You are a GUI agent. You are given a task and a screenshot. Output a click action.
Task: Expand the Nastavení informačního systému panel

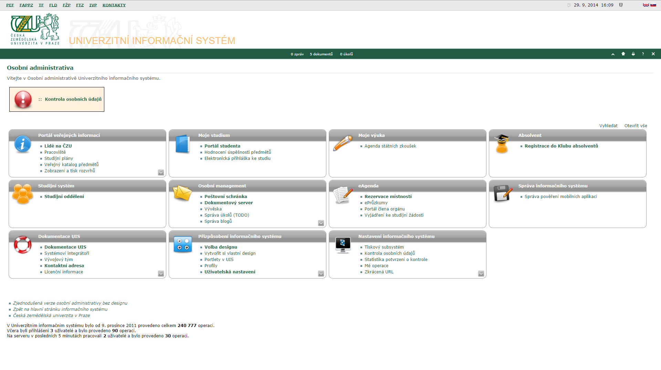point(481,274)
